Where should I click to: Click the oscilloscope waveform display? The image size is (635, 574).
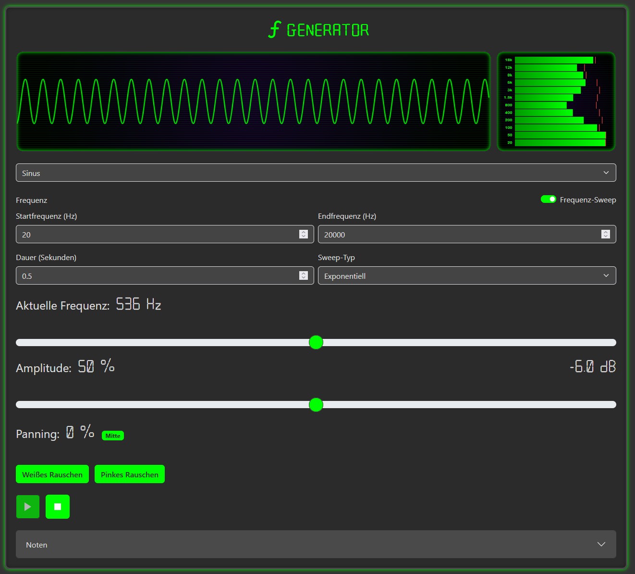[x=253, y=101]
